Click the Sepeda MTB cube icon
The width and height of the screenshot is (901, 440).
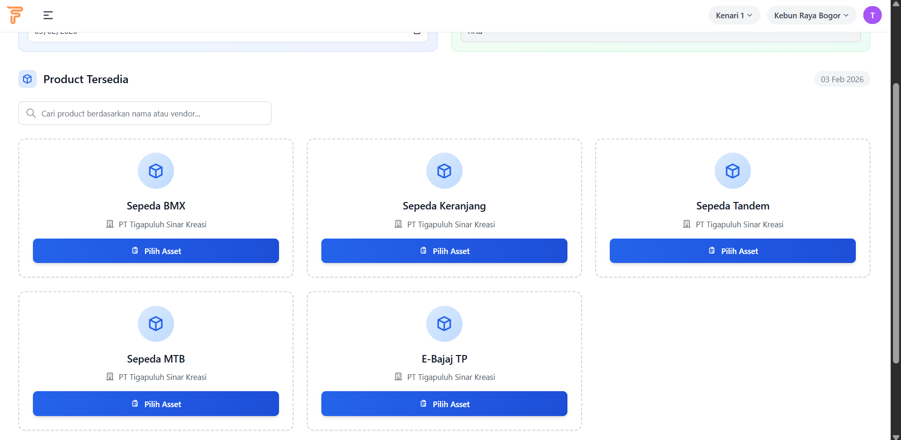pos(156,324)
